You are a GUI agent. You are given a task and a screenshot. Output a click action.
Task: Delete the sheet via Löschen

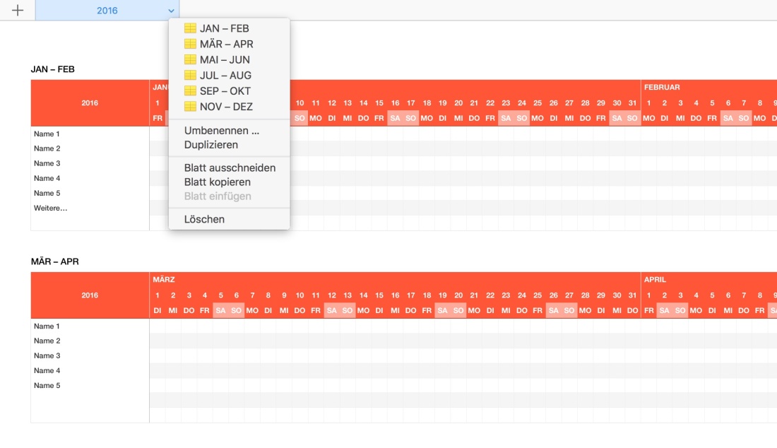(x=203, y=218)
